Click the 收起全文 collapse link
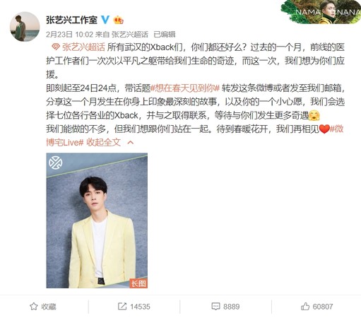This screenshot has width=361, height=318. click(104, 142)
